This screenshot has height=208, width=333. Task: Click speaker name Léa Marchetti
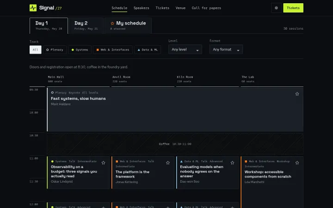pos(254,182)
